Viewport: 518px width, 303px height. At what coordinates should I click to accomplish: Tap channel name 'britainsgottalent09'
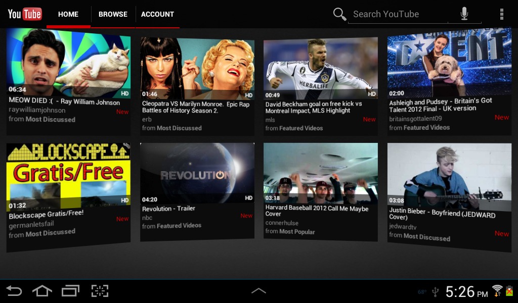(415, 118)
